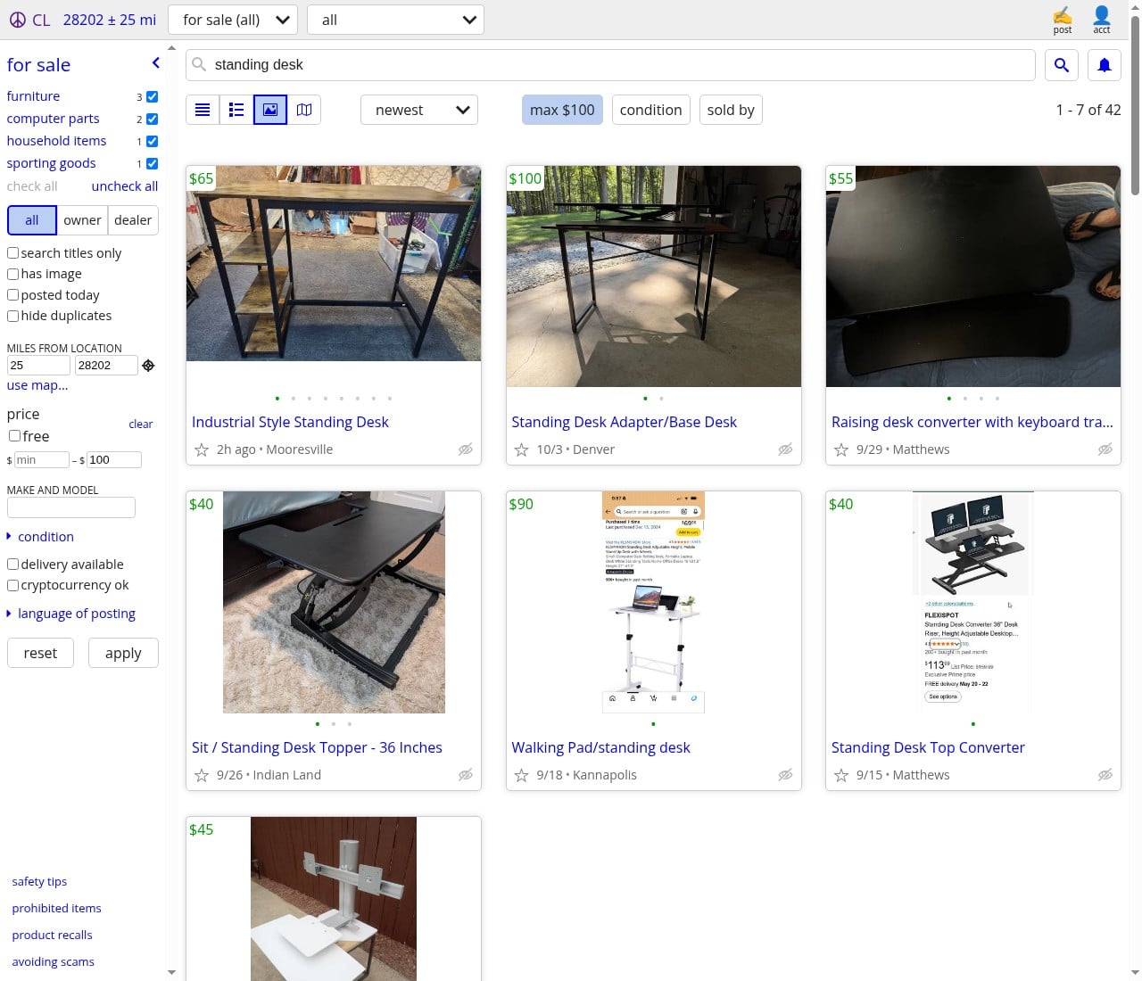Select the dealer seller tab
This screenshot has width=1142, height=981.
[x=133, y=220]
